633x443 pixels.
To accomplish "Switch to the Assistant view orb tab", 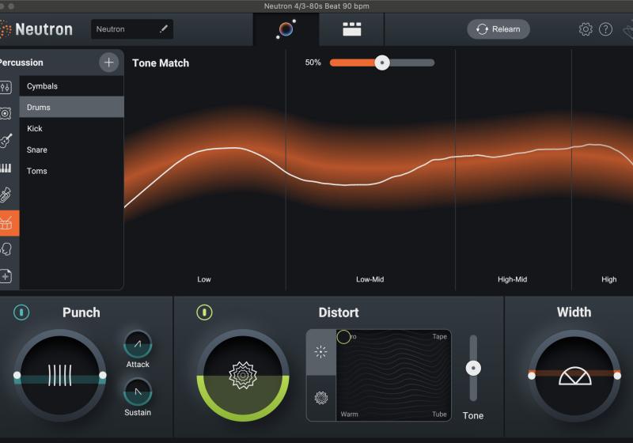I will (x=286, y=29).
